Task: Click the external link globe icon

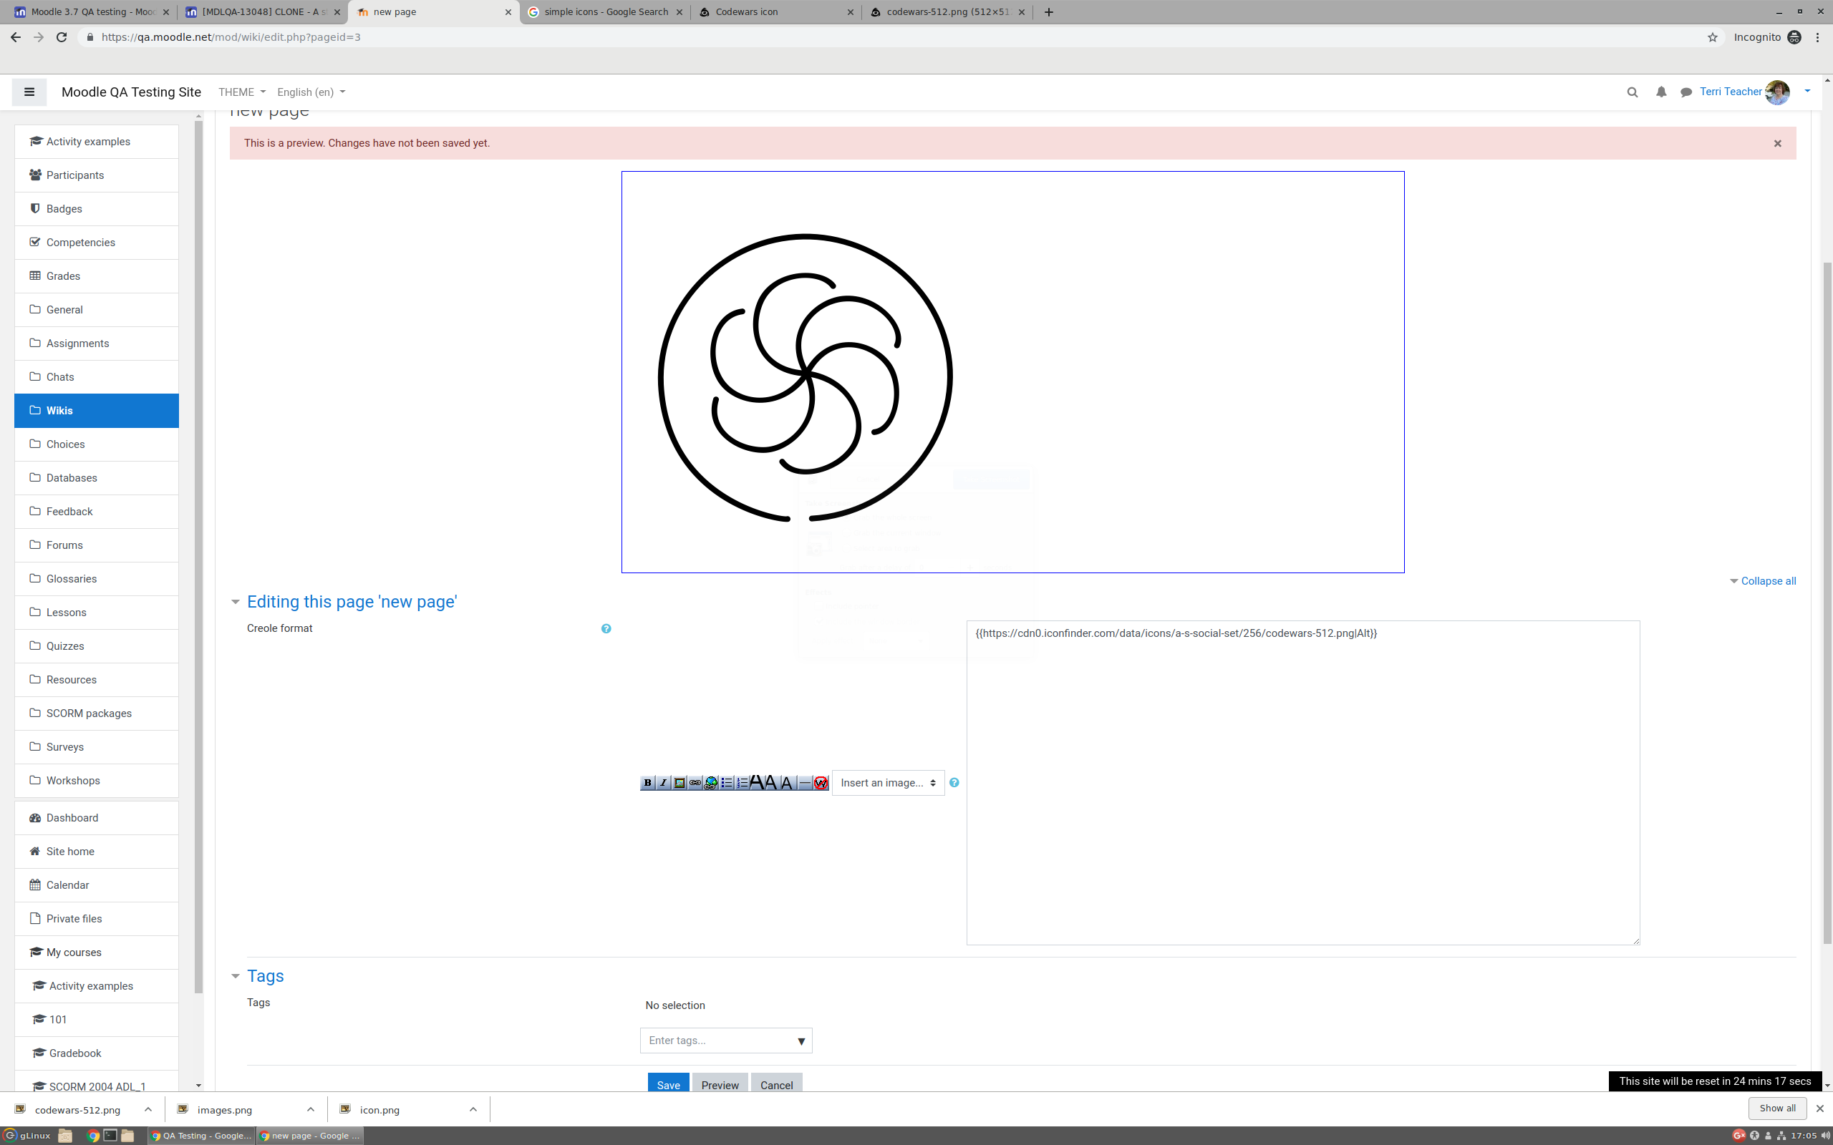Action: click(x=711, y=782)
